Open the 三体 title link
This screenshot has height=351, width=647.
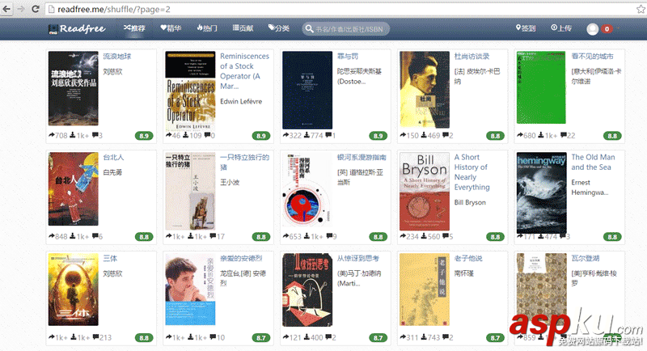(x=110, y=258)
